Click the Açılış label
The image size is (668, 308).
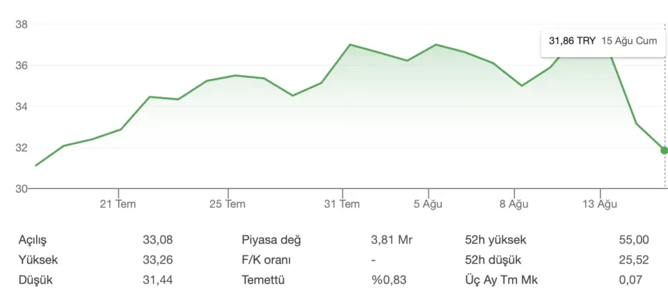pos(33,241)
